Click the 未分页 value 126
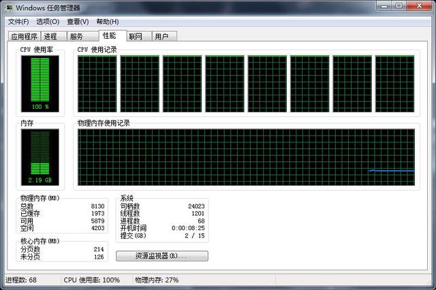Viewport: 436px width, 290px height. point(99,257)
